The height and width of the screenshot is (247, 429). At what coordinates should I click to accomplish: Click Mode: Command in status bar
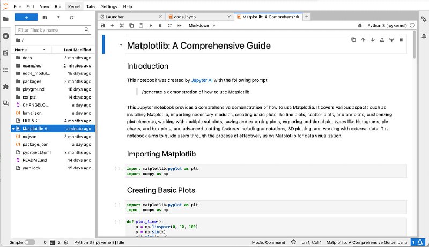(269, 242)
